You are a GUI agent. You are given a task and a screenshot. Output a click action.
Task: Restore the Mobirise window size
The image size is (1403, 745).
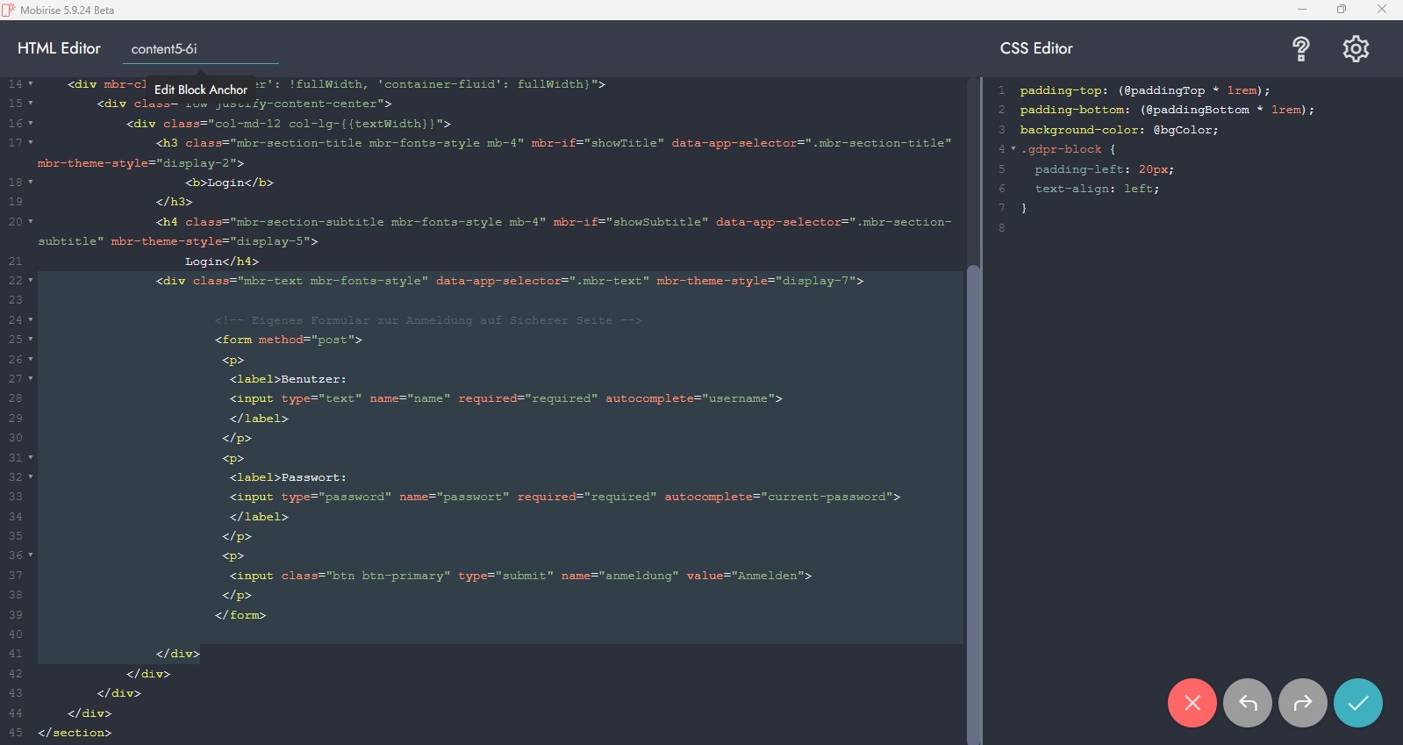click(1341, 10)
